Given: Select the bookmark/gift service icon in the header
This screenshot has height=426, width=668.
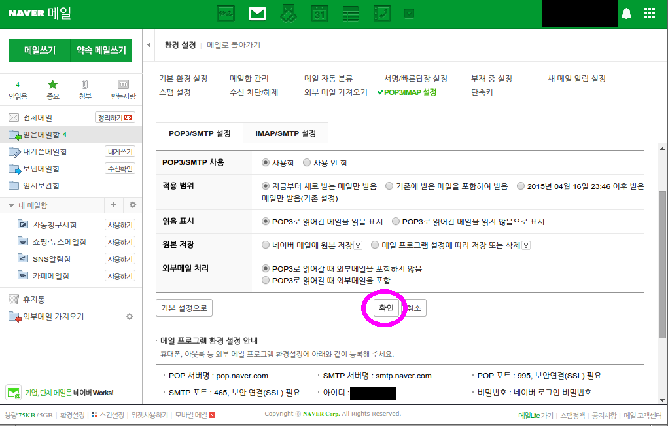Looking at the screenshot, I should tap(288, 13).
